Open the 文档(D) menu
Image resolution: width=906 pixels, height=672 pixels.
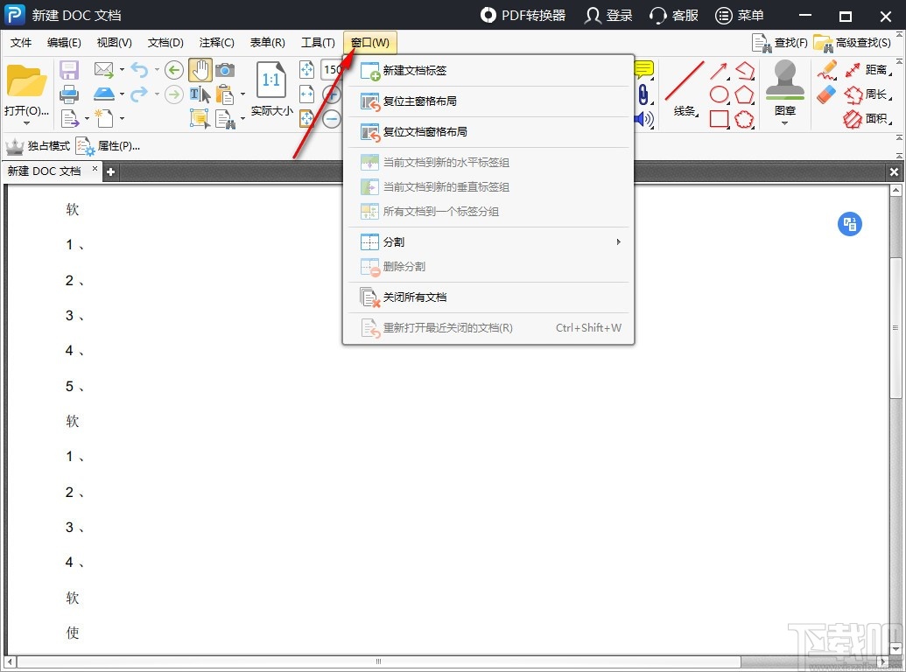point(165,42)
